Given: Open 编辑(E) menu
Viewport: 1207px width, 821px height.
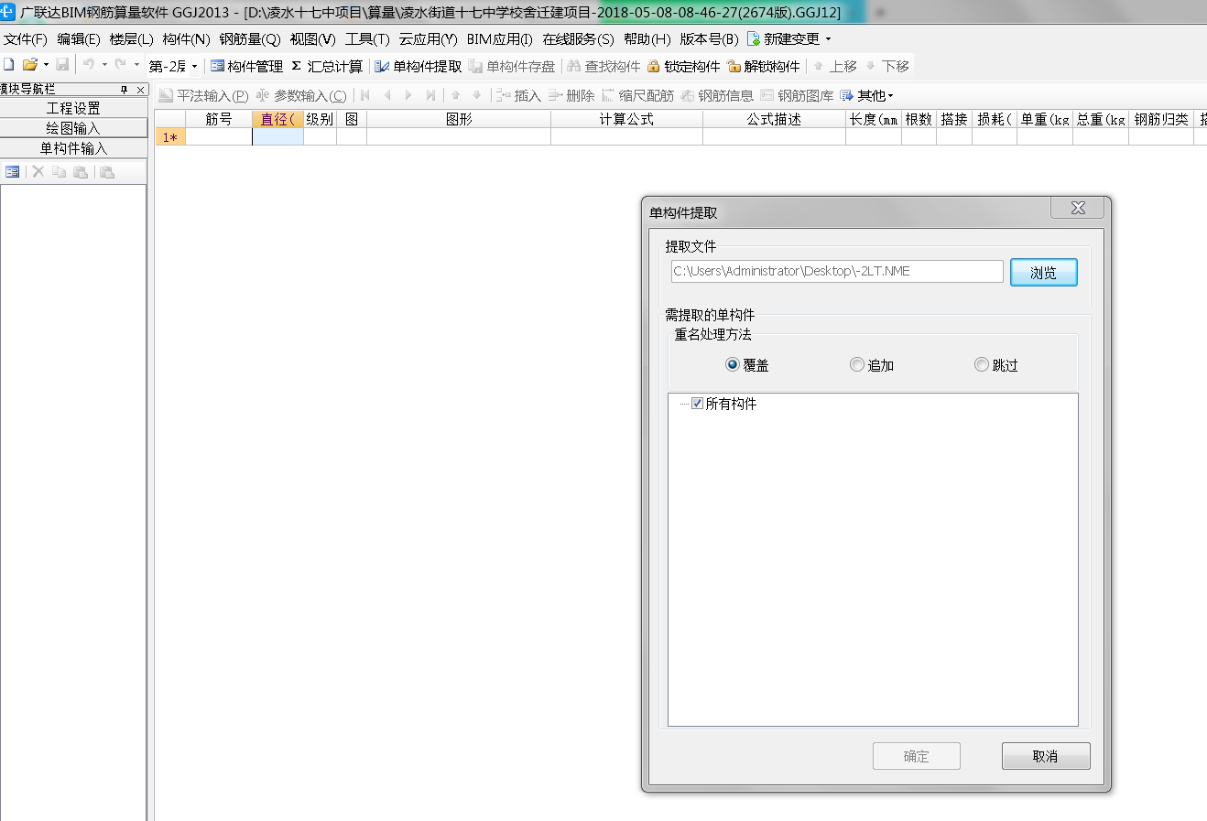Looking at the screenshot, I should click(x=78, y=39).
